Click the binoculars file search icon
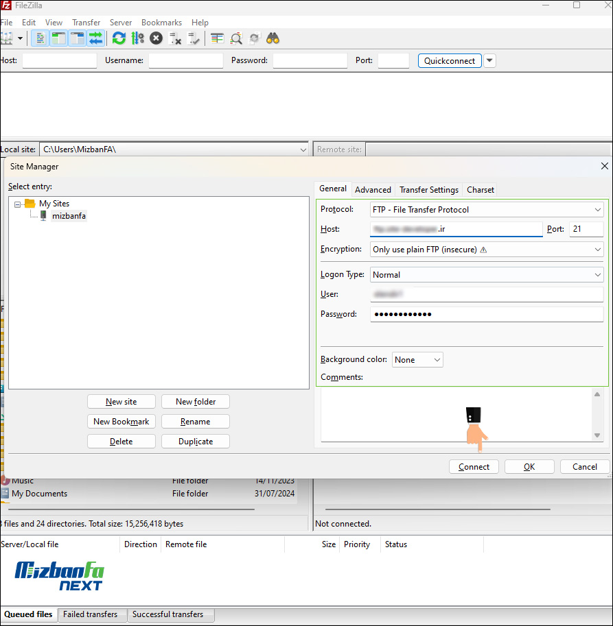Image resolution: width=613 pixels, height=626 pixels. [x=273, y=38]
